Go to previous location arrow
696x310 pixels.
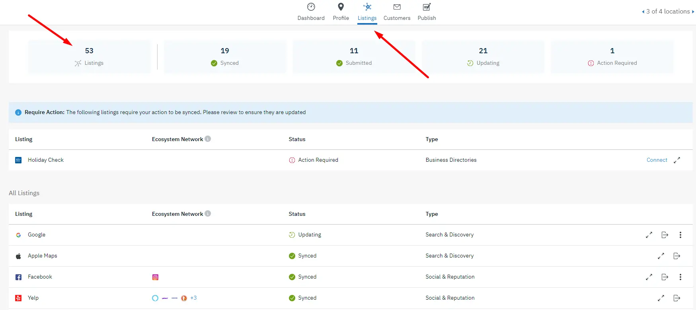[x=643, y=12]
